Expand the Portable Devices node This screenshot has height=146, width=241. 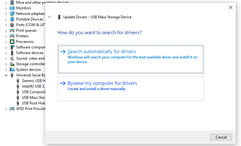tap(6, 20)
